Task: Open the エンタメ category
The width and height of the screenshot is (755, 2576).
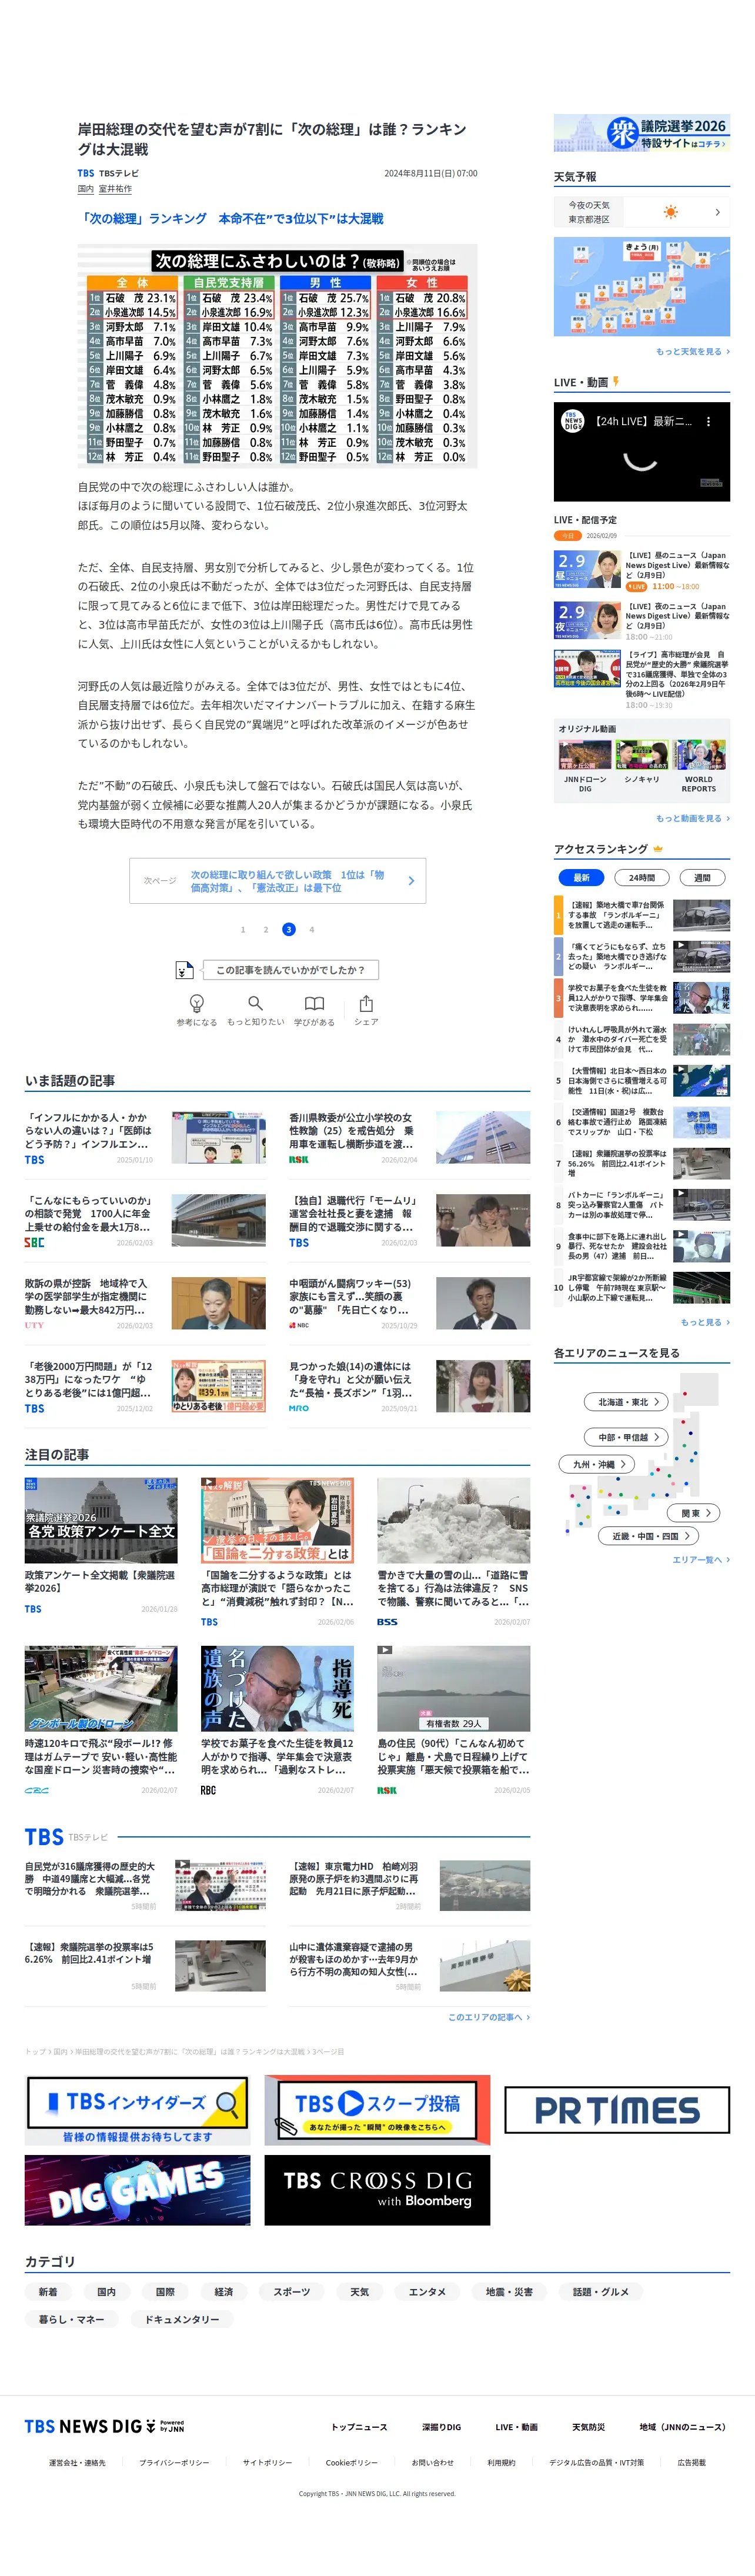Action: [427, 2291]
